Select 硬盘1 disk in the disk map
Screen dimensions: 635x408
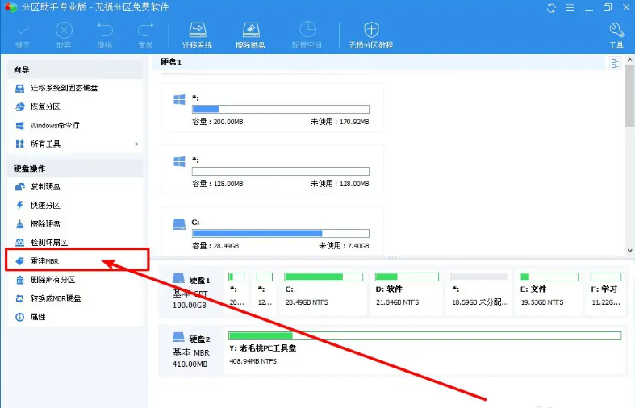tap(191, 291)
